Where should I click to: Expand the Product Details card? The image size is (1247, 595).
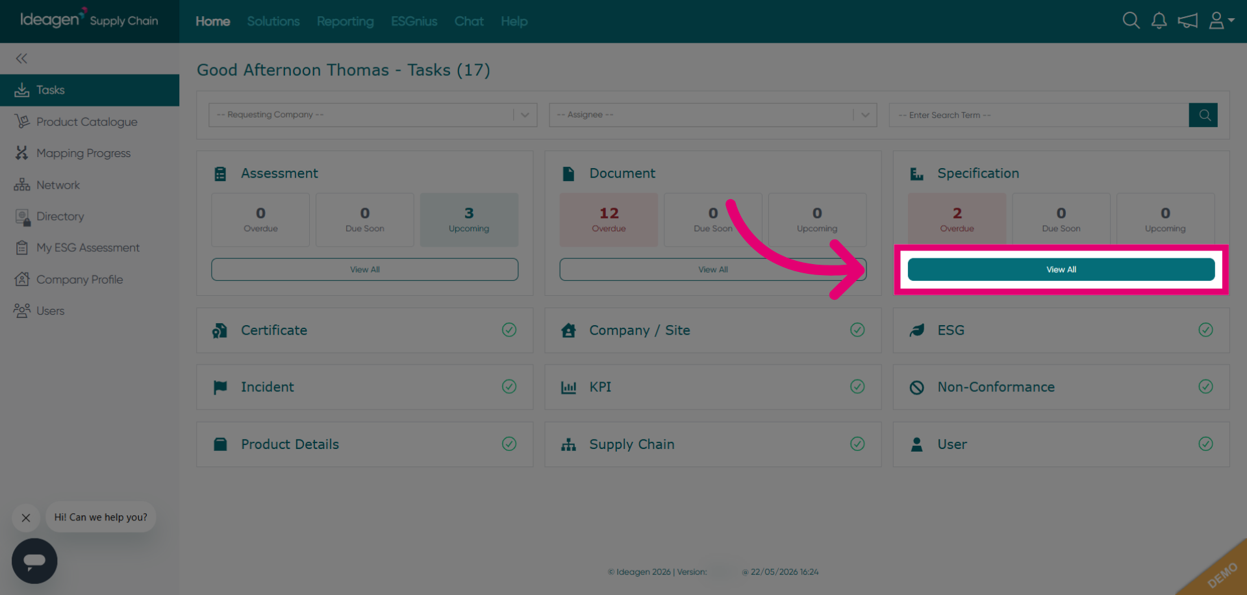365,444
